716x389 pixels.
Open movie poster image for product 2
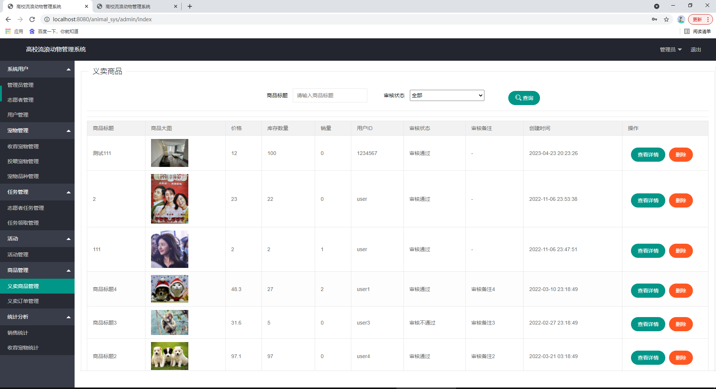[x=170, y=199]
